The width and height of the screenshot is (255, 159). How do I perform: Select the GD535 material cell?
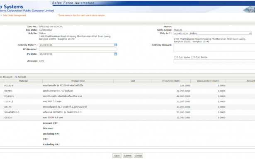pyautogui.click(x=8, y=118)
